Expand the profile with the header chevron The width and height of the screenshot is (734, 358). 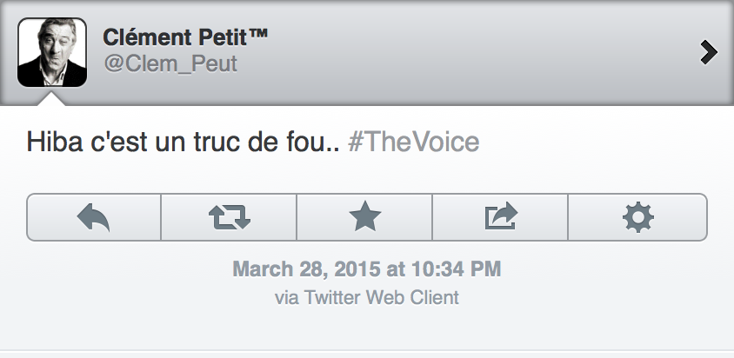(x=709, y=53)
